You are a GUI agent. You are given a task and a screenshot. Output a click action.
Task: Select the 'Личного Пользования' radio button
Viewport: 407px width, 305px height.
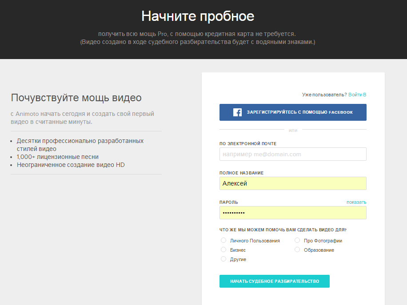pos(223,240)
